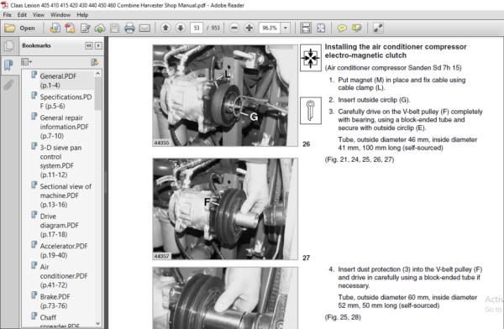Open the bookmarks options dropdown menu
The image size is (504, 329).
pyautogui.click(x=26, y=62)
